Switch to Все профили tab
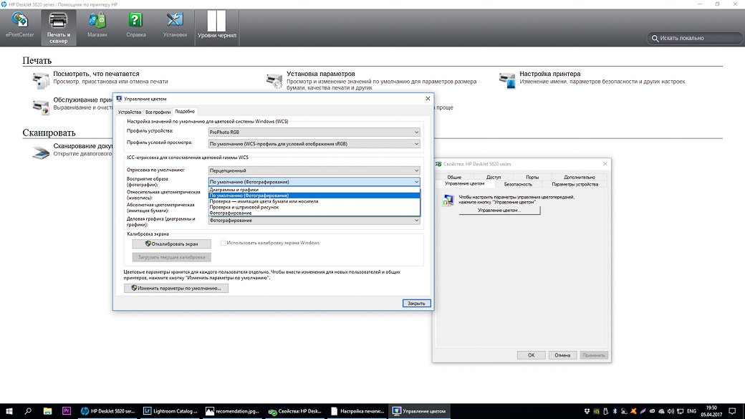745x419 pixels. coord(158,112)
